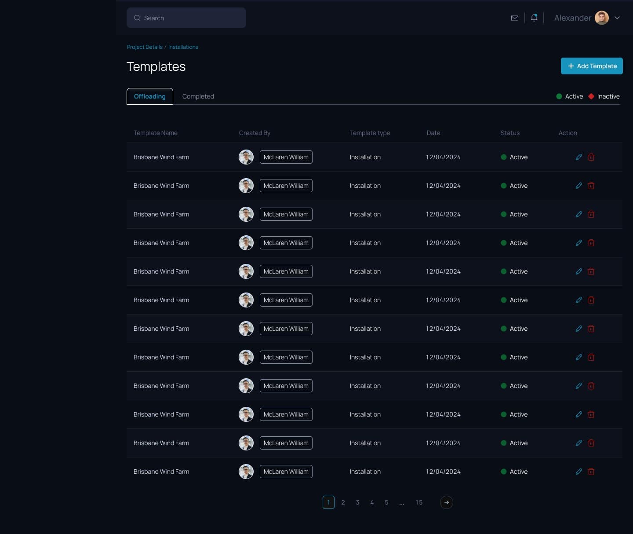Select current page 1 button
Viewport: 633px width, 534px height.
click(x=328, y=502)
